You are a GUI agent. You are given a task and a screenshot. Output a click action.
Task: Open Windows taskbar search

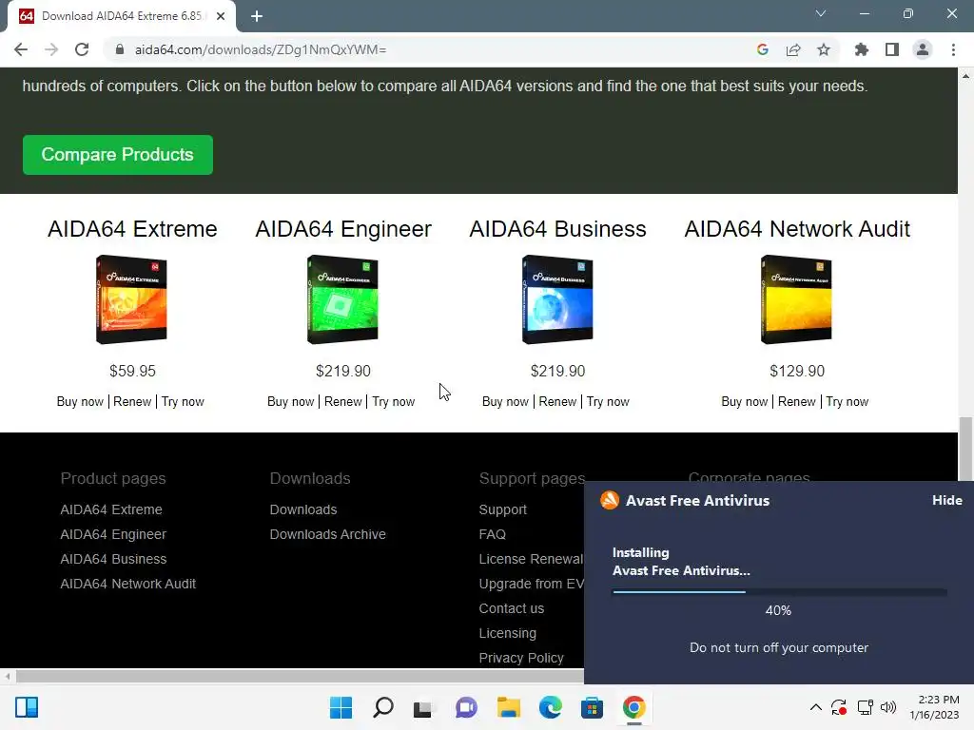(383, 707)
